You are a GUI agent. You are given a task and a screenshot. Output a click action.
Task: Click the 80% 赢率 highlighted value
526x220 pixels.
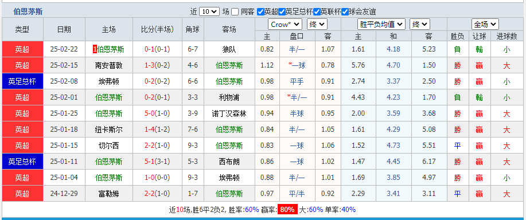[287, 210]
